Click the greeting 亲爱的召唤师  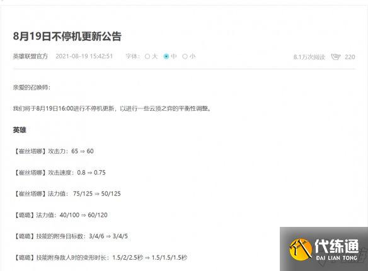[x=32, y=87]
